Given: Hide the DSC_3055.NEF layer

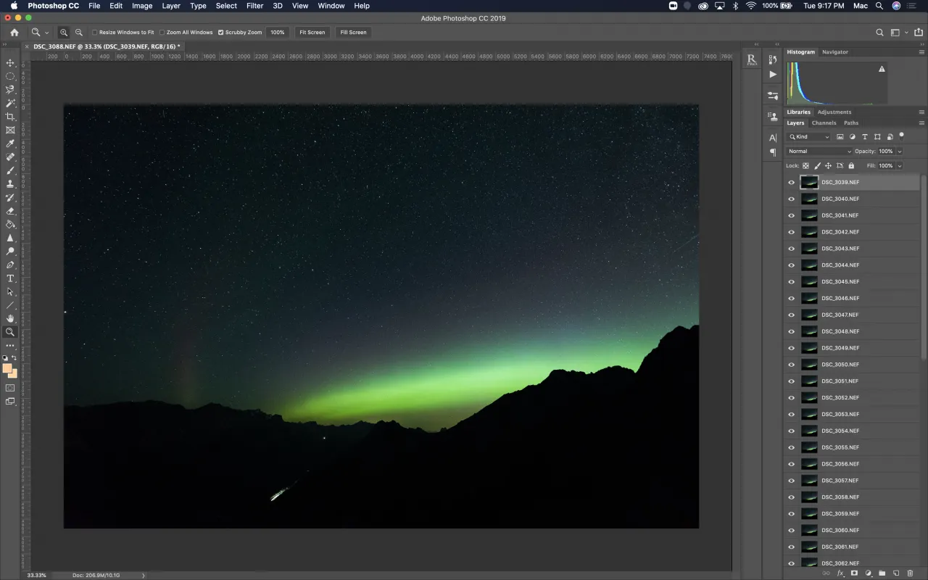Looking at the screenshot, I should pos(791,447).
